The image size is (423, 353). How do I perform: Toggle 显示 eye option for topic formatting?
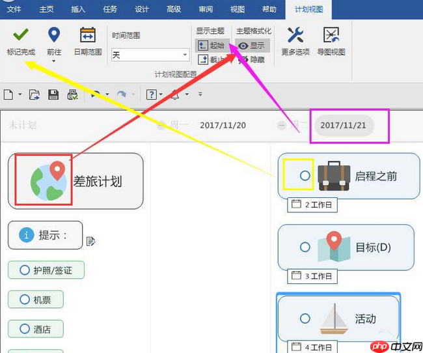(252, 46)
